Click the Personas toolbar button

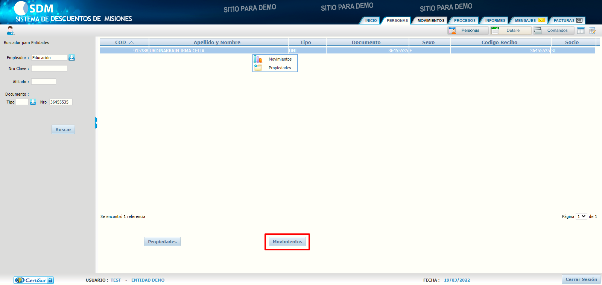coord(468,30)
